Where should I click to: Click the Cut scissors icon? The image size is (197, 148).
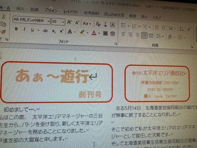pos(3,16)
